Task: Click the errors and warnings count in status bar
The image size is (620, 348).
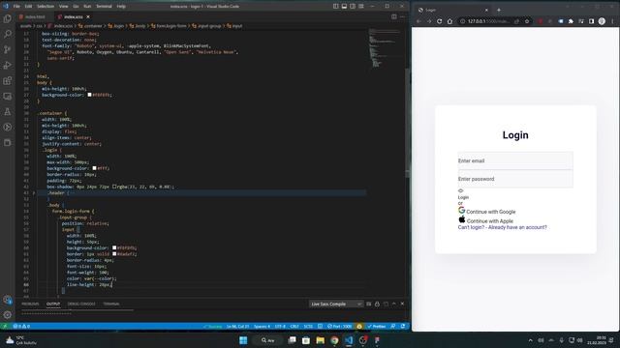Action: 21,327
